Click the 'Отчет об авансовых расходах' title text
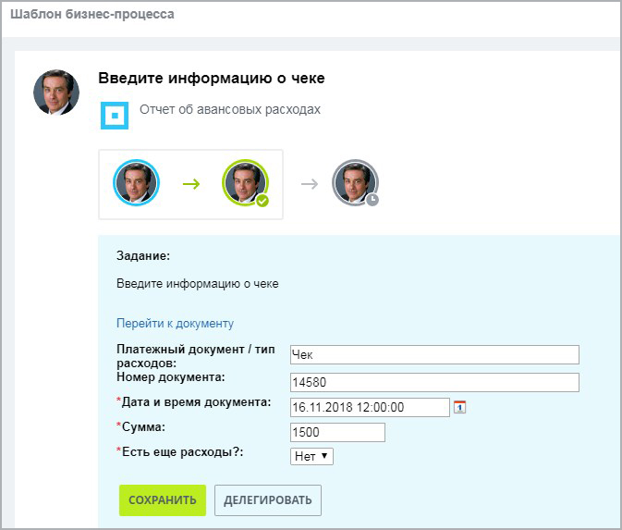622x530 pixels. pos(230,109)
